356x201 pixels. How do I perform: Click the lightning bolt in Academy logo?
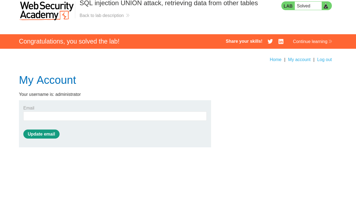point(65,15)
